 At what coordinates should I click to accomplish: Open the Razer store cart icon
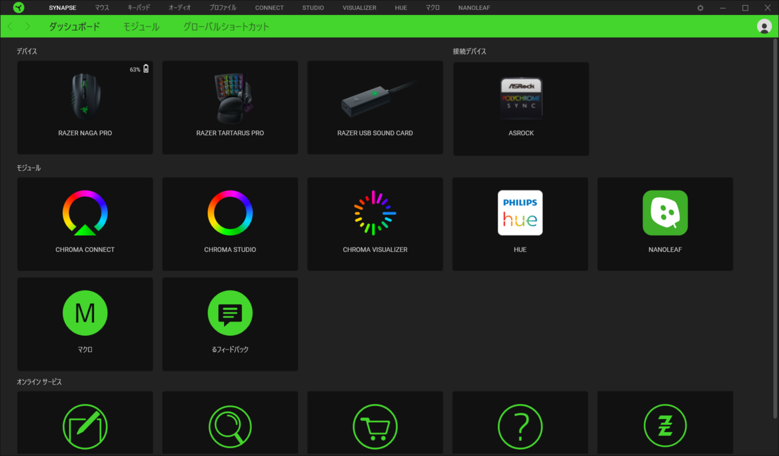375,426
